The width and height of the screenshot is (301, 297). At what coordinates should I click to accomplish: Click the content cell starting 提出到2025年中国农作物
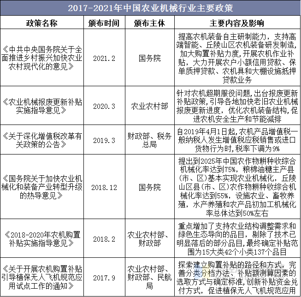coord(237,187)
